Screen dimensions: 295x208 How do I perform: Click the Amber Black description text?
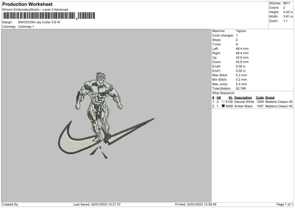tap(243, 106)
